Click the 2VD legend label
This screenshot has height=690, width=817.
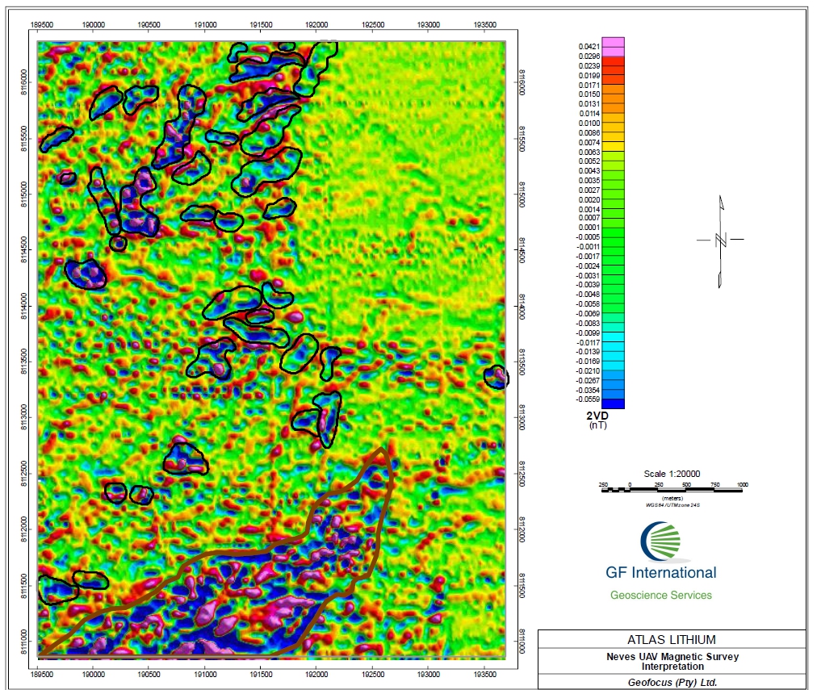pyautogui.click(x=597, y=416)
